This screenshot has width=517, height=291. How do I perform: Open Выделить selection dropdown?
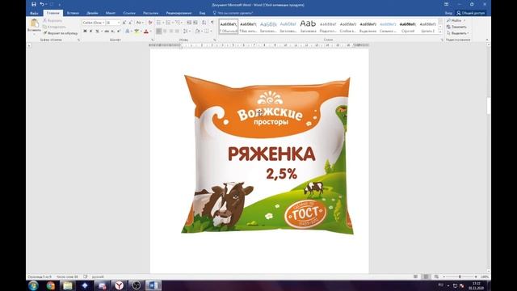coord(458,33)
